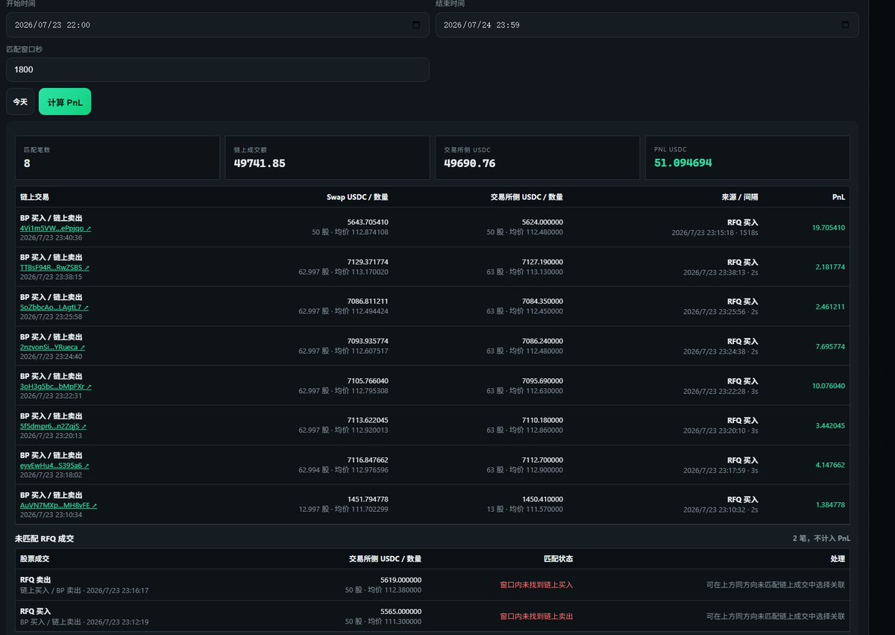Click exchange amount 1450.410000
The height and width of the screenshot is (635, 895).
pos(542,499)
